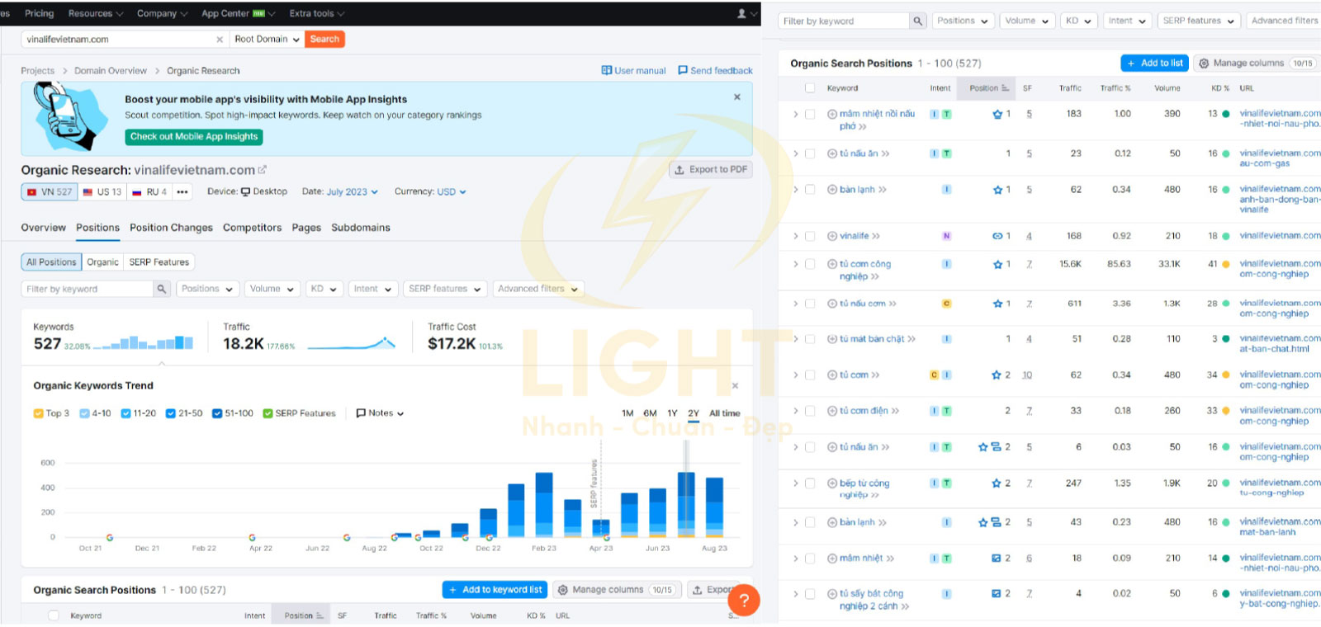Image resolution: width=1321 pixels, height=627 pixels.
Task: Open the Root Domain dropdown
Action: [267, 40]
